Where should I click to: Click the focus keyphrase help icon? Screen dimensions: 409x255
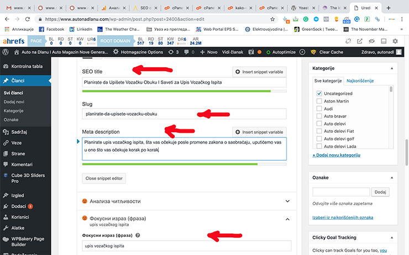click(138, 235)
